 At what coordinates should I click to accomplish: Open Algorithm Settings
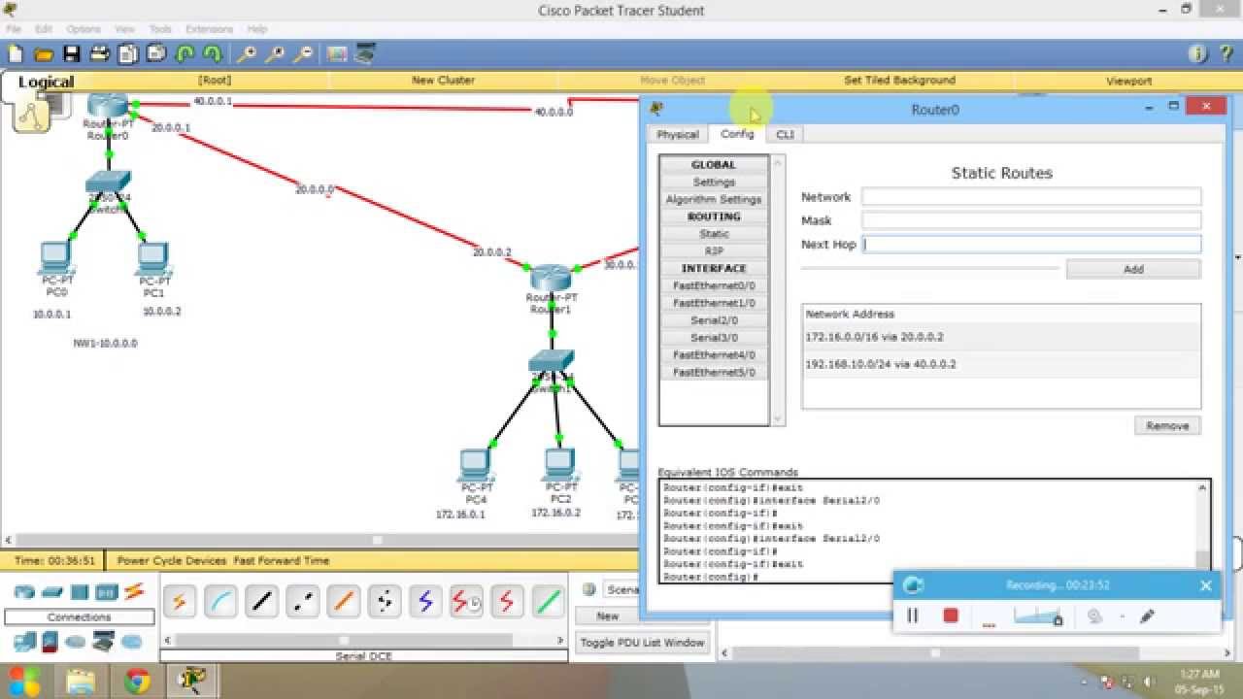tap(714, 200)
